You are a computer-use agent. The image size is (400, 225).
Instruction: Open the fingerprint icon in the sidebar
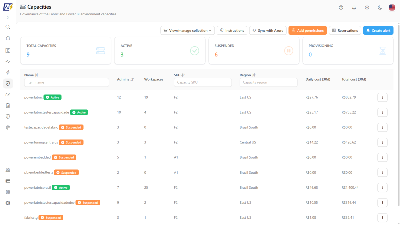point(8,127)
